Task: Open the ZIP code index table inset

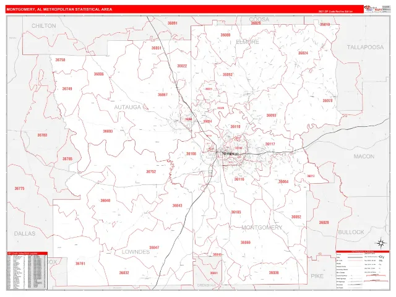Action: [x=27, y=270]
